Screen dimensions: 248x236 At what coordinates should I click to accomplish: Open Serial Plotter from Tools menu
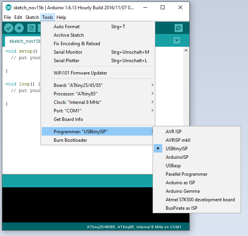[98, 61]
